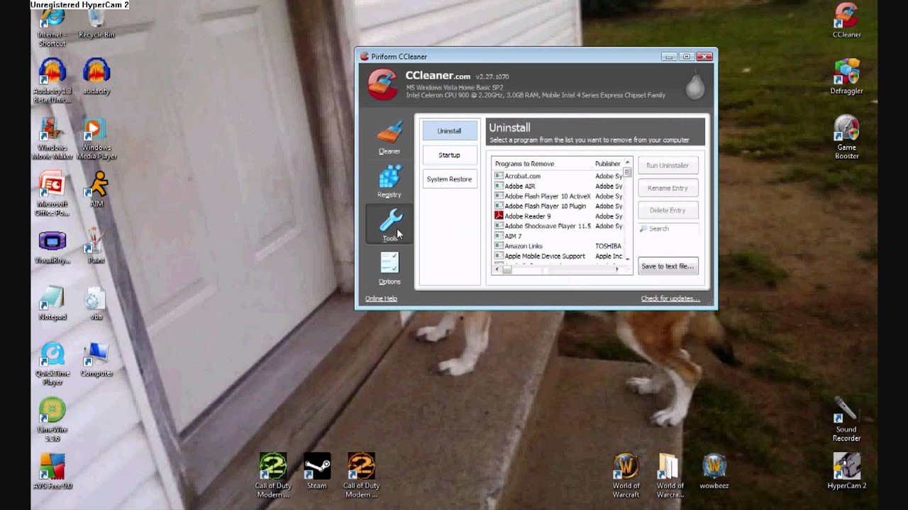Open the Online Help link
The width and height of the screenshot is (908, 510).
[381, 299]
